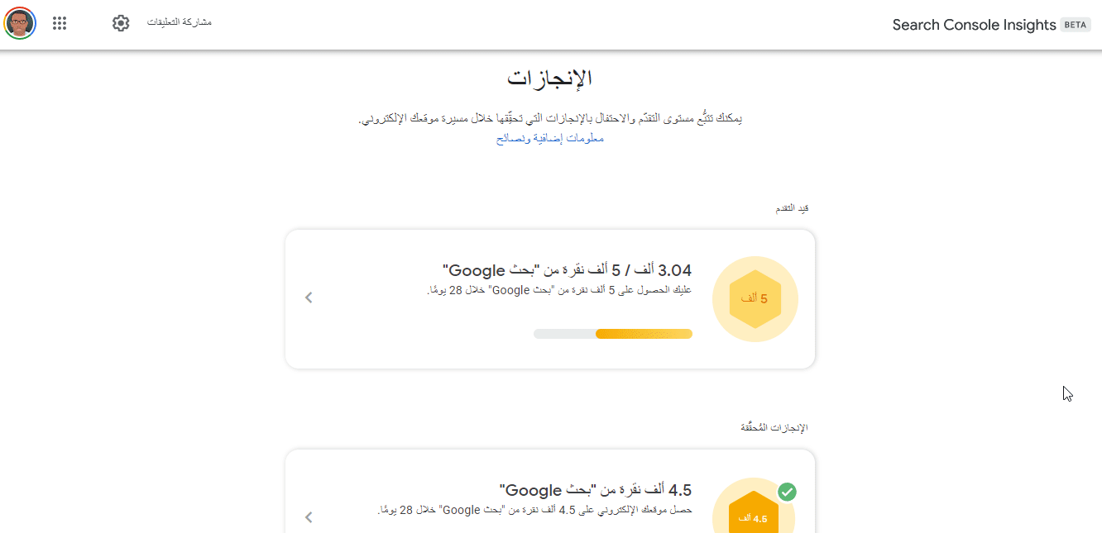
Task: Click the orange '5 ألف' hexagon badge
Action: tap(755, 299)
